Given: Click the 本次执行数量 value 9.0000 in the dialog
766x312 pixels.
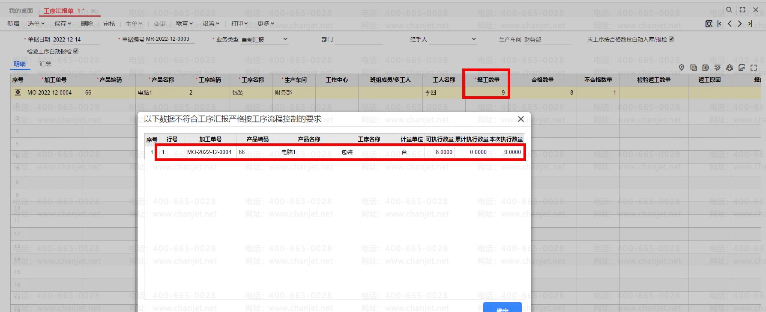Looking at the screenshot, I should point(506,152).
